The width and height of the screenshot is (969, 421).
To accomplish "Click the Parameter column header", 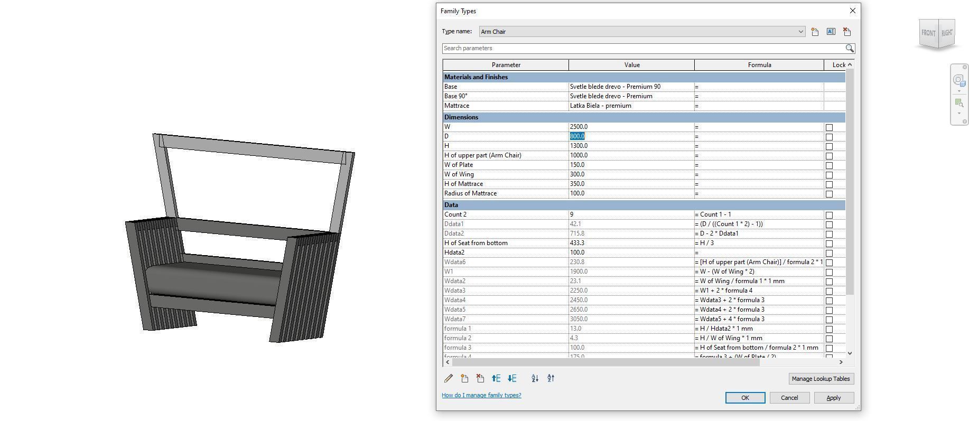I will tap(506, 65).
